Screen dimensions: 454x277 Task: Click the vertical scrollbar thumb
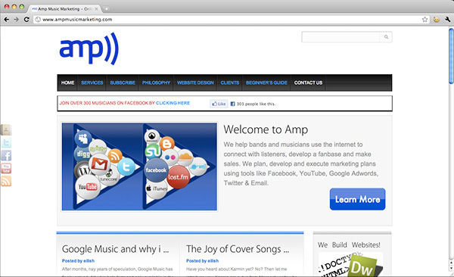451,56
